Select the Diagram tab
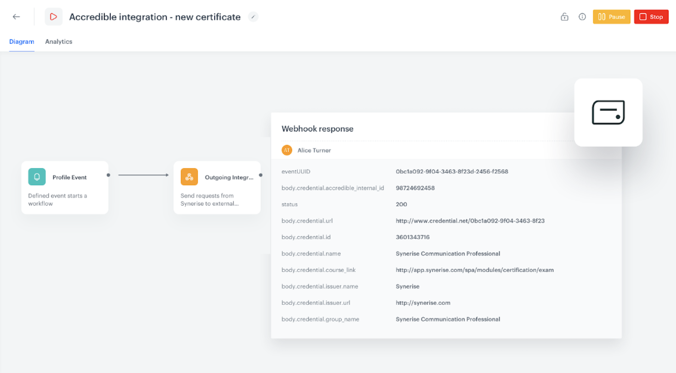This screenshot has height=373, width=676. click(22, 41)
